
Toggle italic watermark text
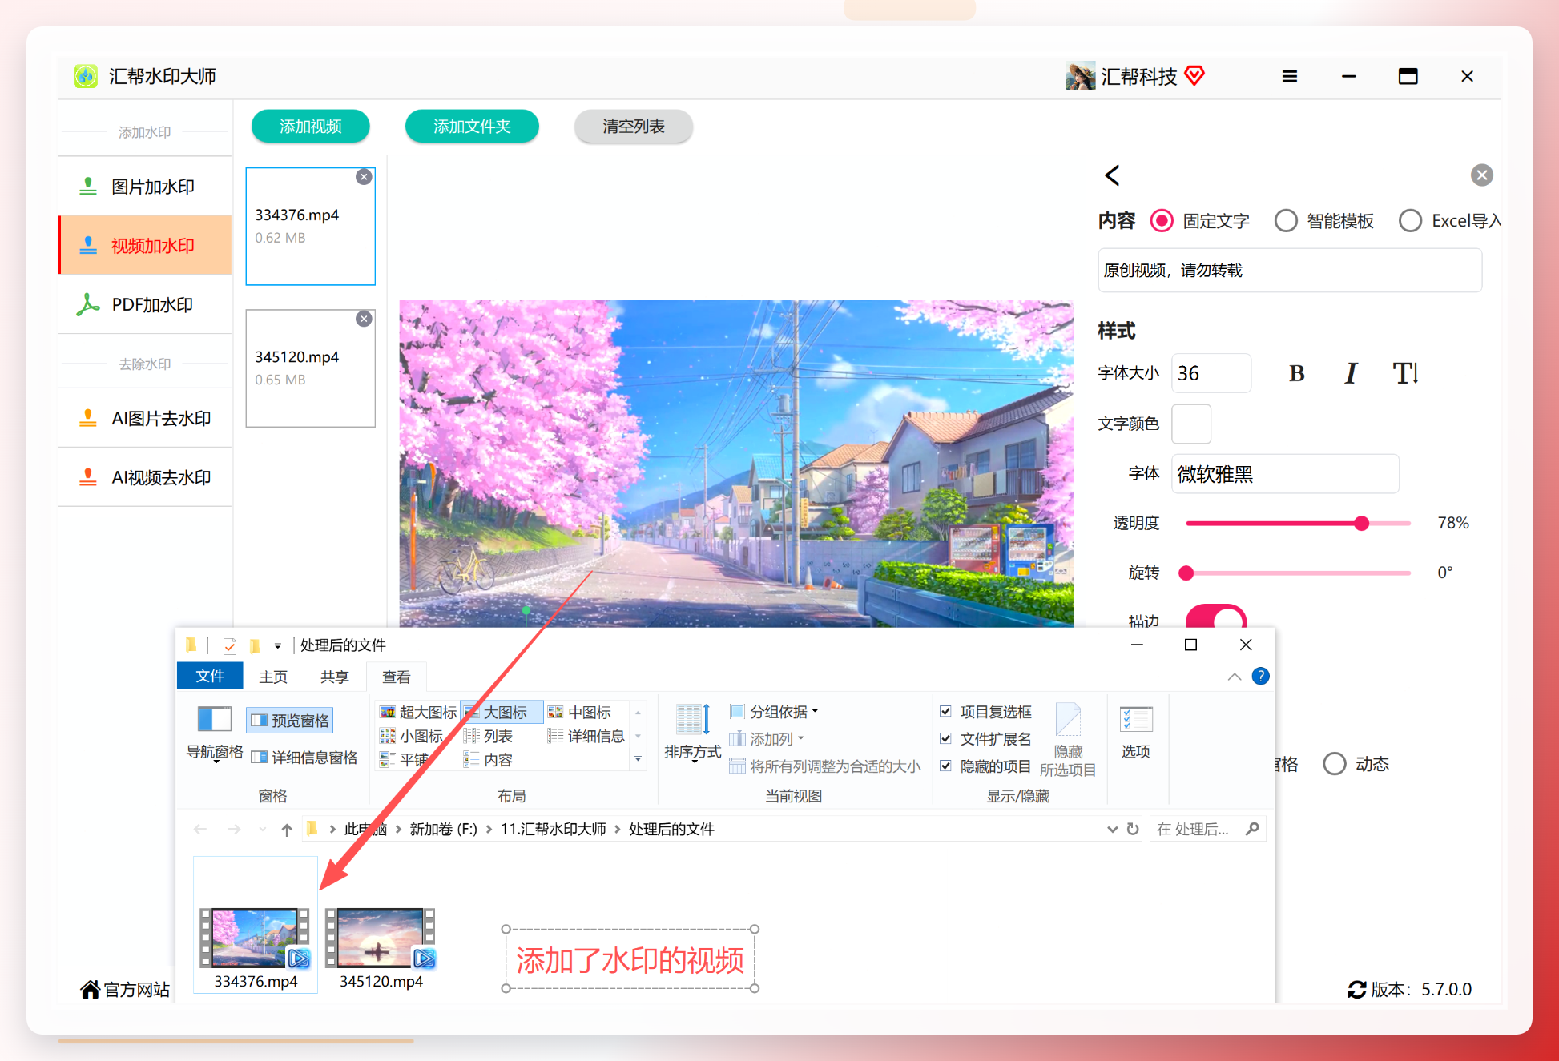pos(1351,373)
